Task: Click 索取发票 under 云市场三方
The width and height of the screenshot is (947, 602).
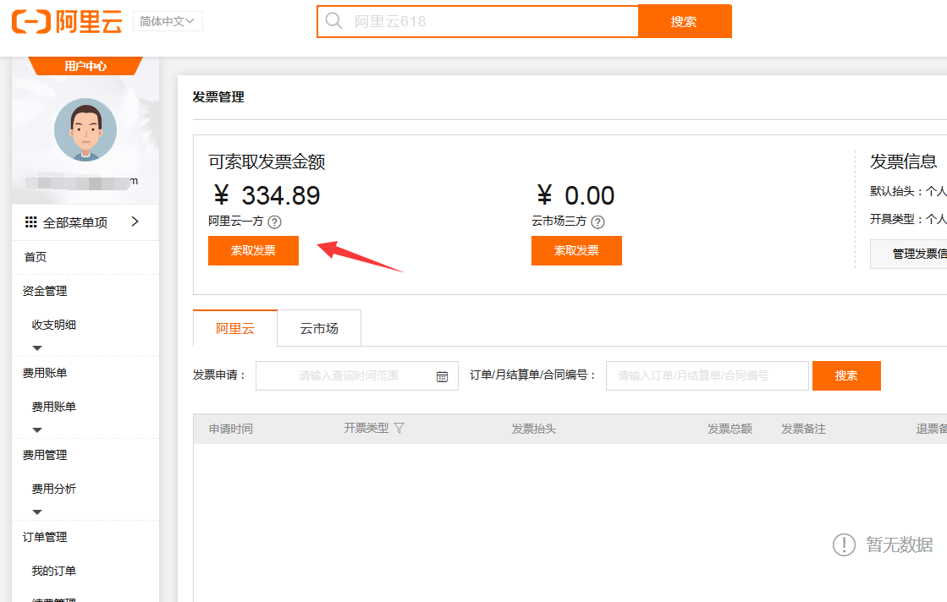Action: [x=576, y=250]
